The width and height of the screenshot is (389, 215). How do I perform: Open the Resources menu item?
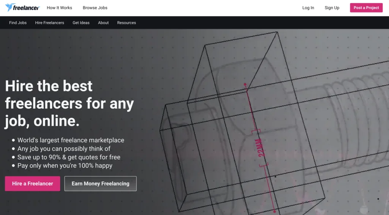(127, 23)
